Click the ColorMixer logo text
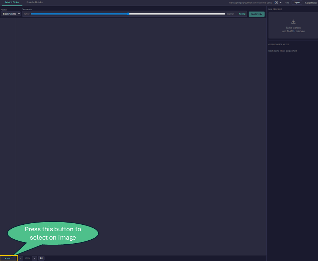Viewport: 318px width, 261px height. 311,3
